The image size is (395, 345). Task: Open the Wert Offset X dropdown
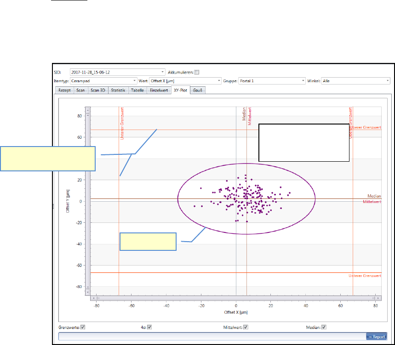point(218,81)
